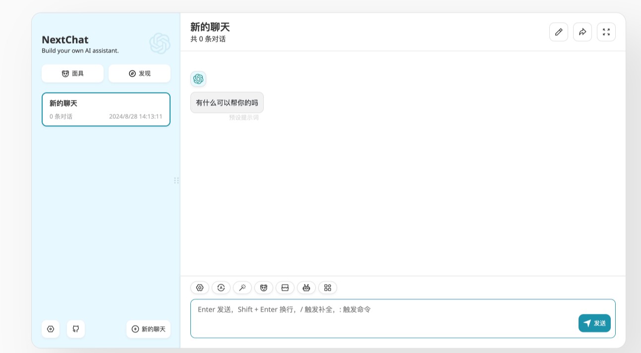Toggle fullscreen mode icon
This screenshot has height=353, width=641.
coord(606,32)
